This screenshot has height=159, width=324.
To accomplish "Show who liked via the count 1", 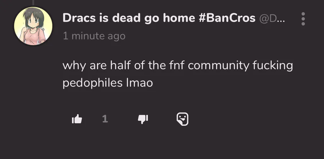I will tap(105, 119).
